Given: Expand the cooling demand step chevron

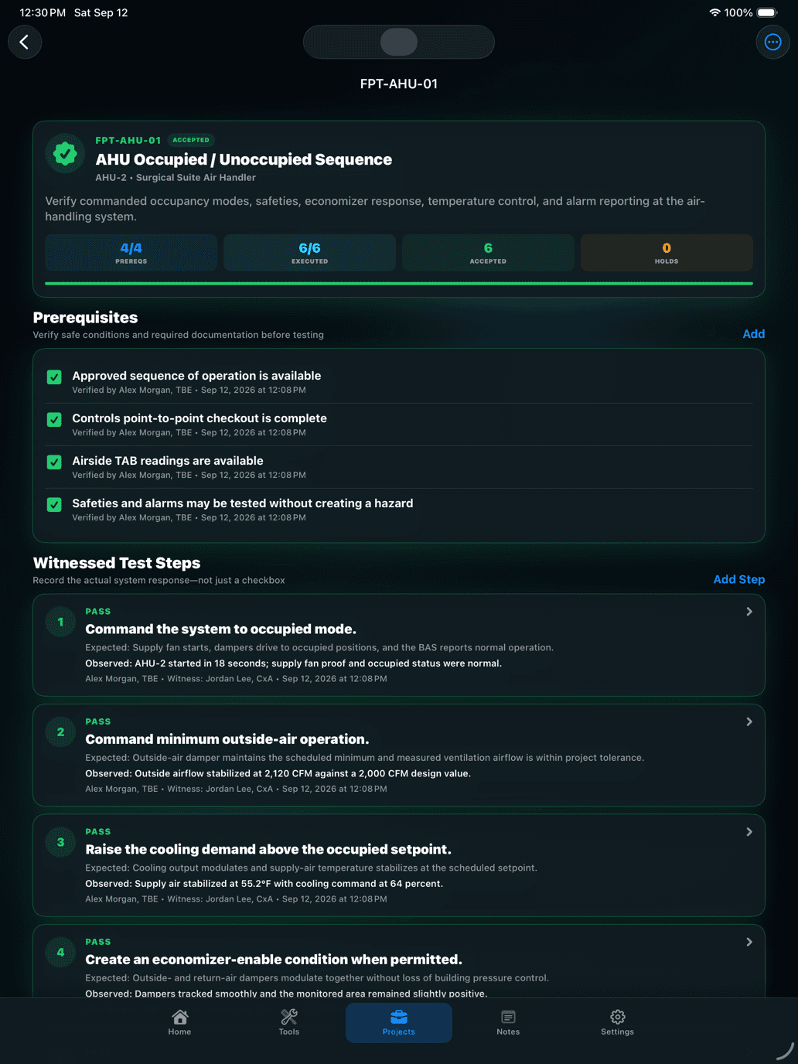Looking at the screenshot, I should pyautogui.click(x=749, y=832).
